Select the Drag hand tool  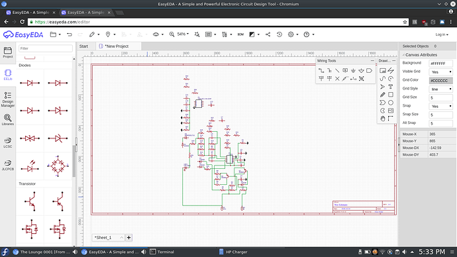[383, 119]
